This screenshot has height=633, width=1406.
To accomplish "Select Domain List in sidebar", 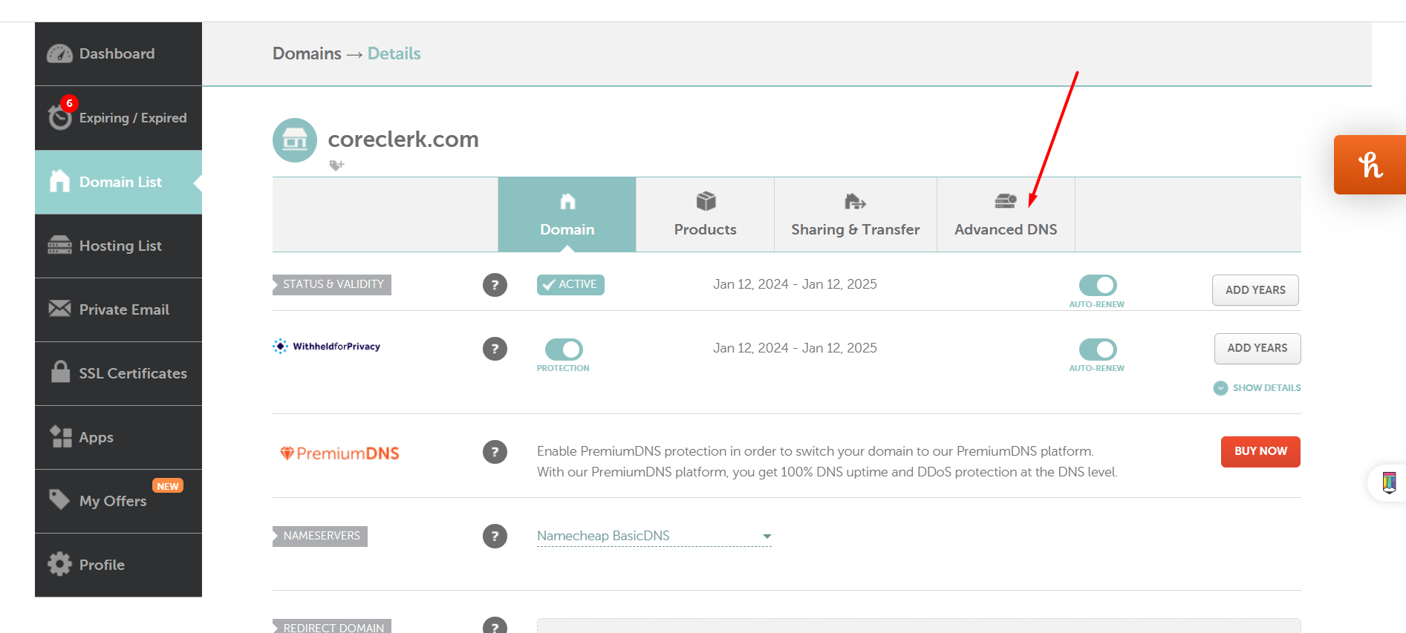I will click(118, 182).
